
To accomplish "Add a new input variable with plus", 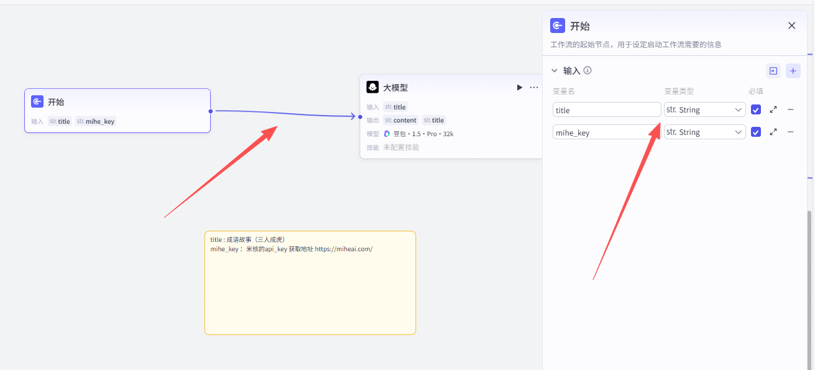I will point(793,71).
